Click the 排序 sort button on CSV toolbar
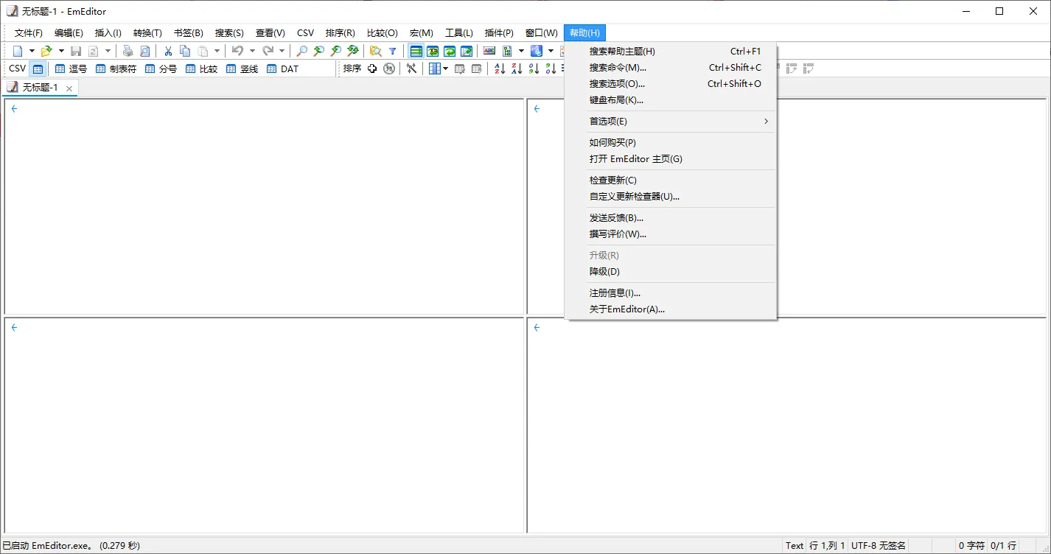Screen dimensions: 1051x554 click(352, 68)
